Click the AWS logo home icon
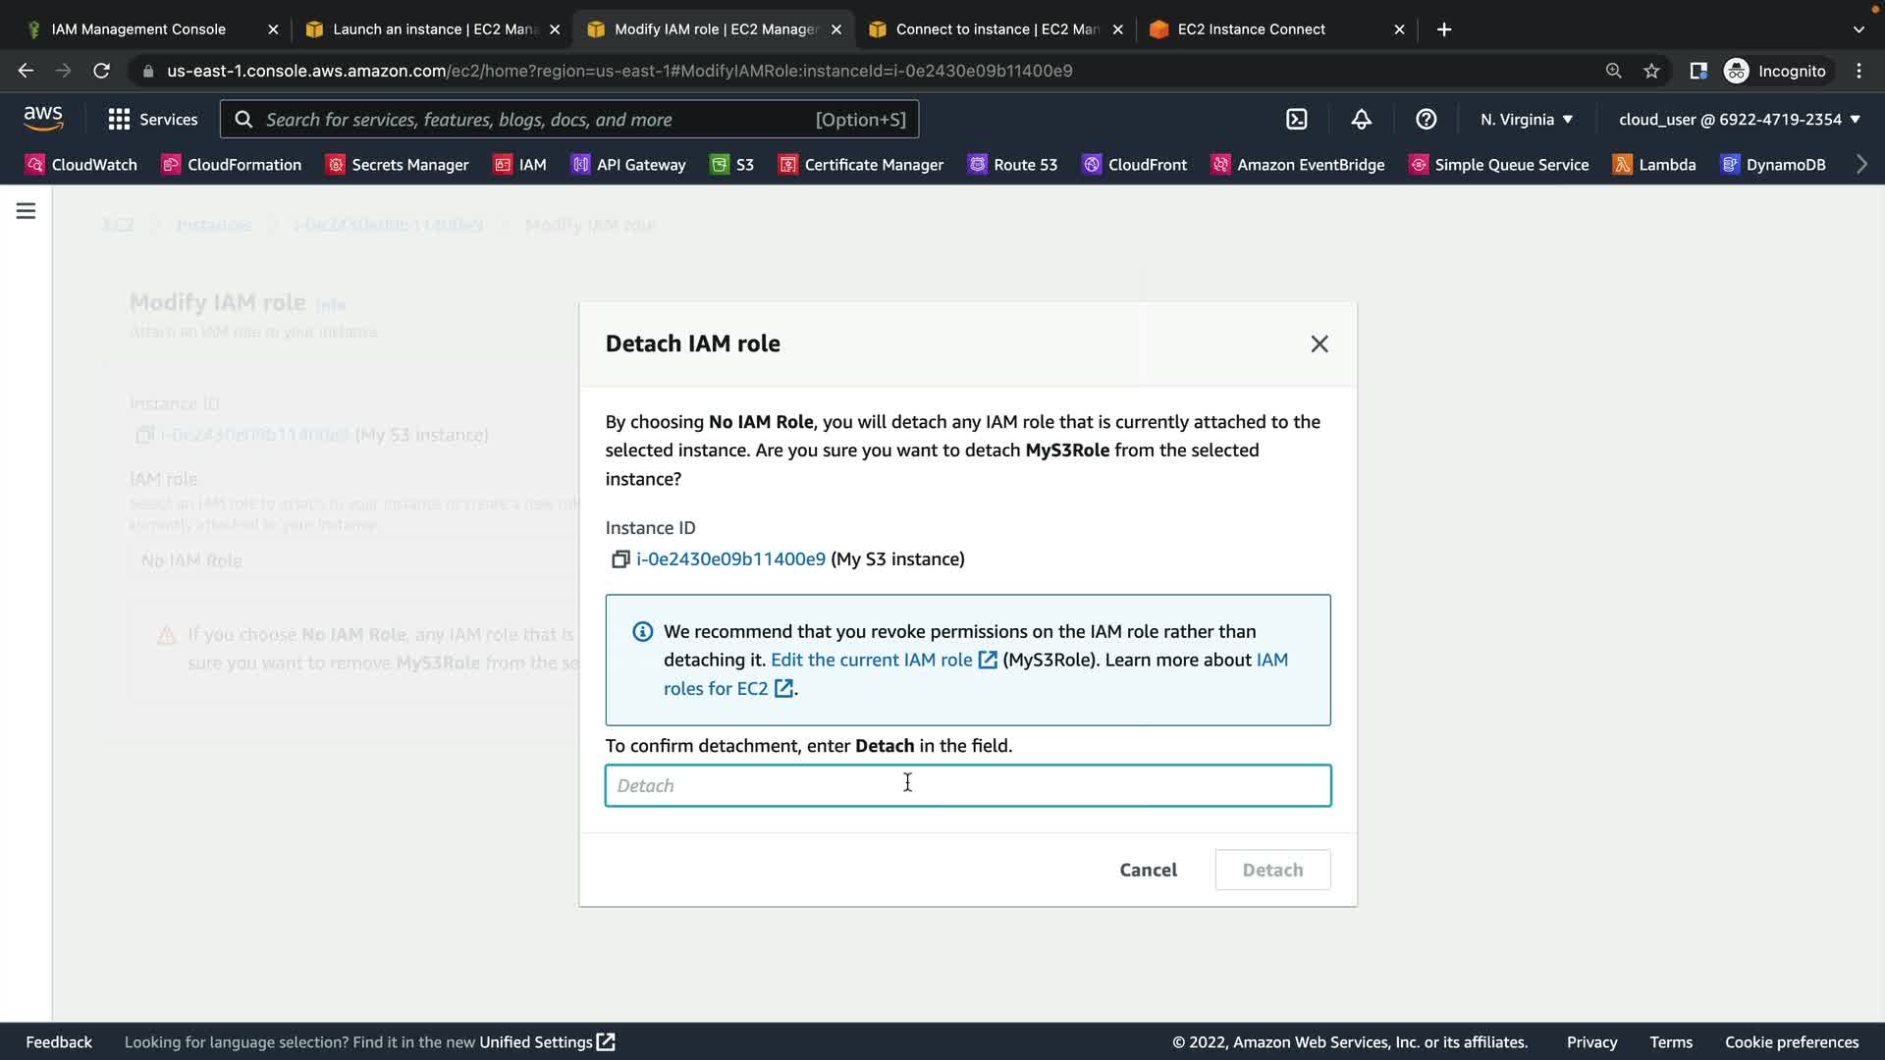This screenshot has height=1060, width=1885. (43, 119)
